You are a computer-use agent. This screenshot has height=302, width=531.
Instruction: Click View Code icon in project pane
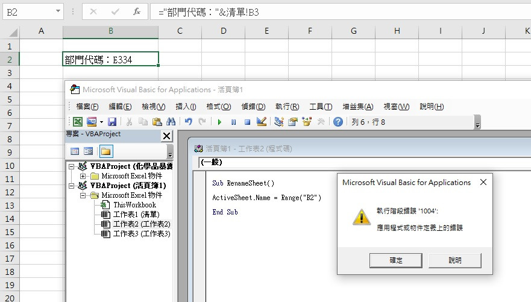coord(75,151)
